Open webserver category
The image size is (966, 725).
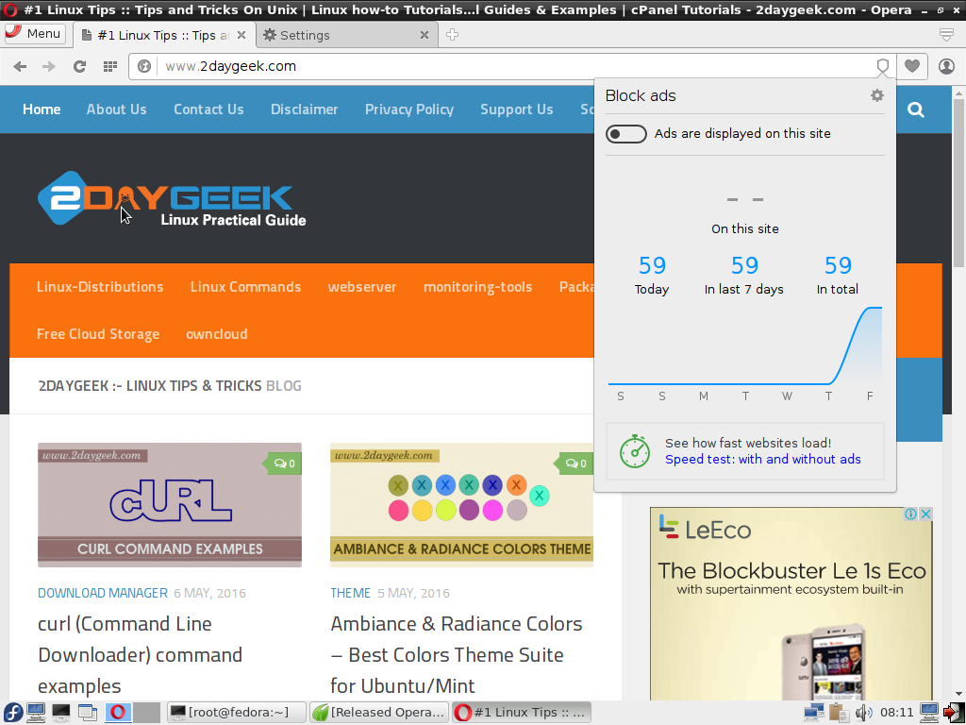coord(362,287)
